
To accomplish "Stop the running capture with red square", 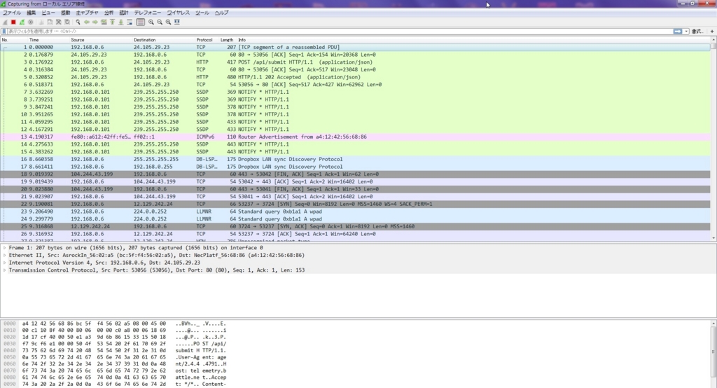I will (x=13, y=22).
